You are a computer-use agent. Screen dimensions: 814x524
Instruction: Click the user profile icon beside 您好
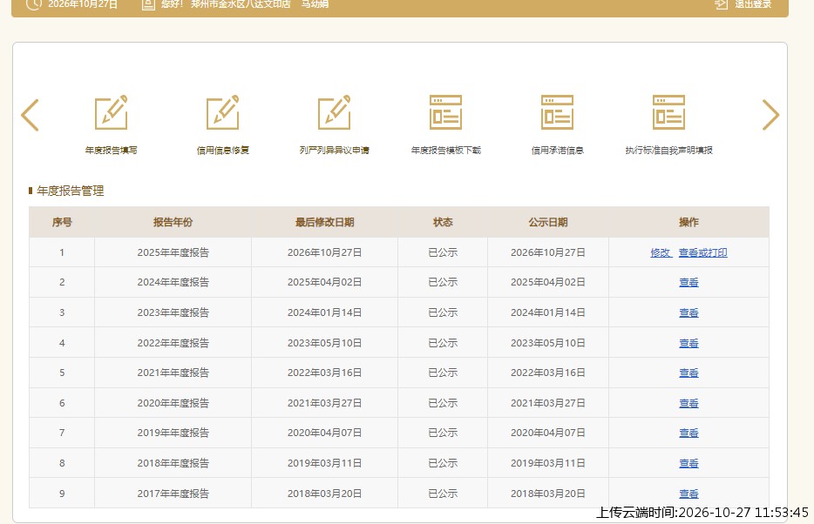pyautogui.click(x=148, y=4)
